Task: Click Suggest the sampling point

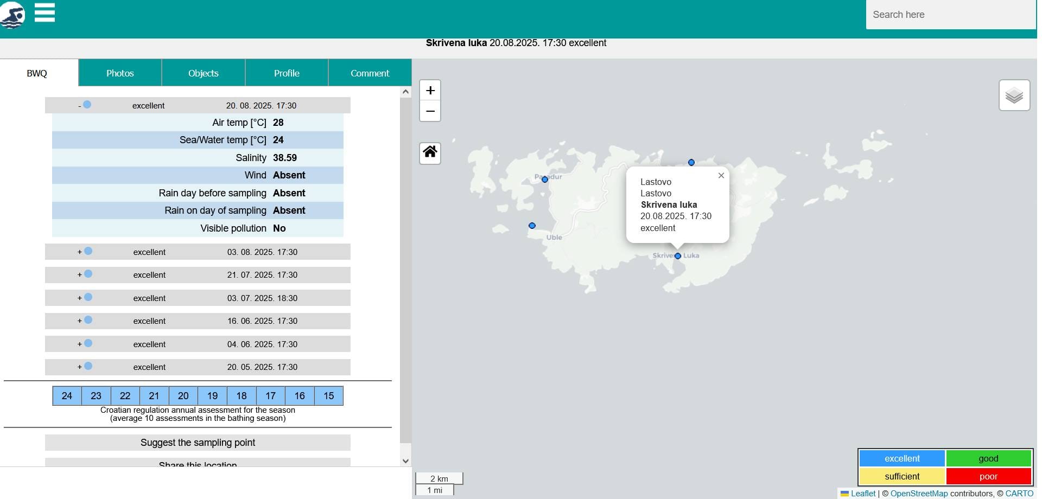Action: [198, 443]
